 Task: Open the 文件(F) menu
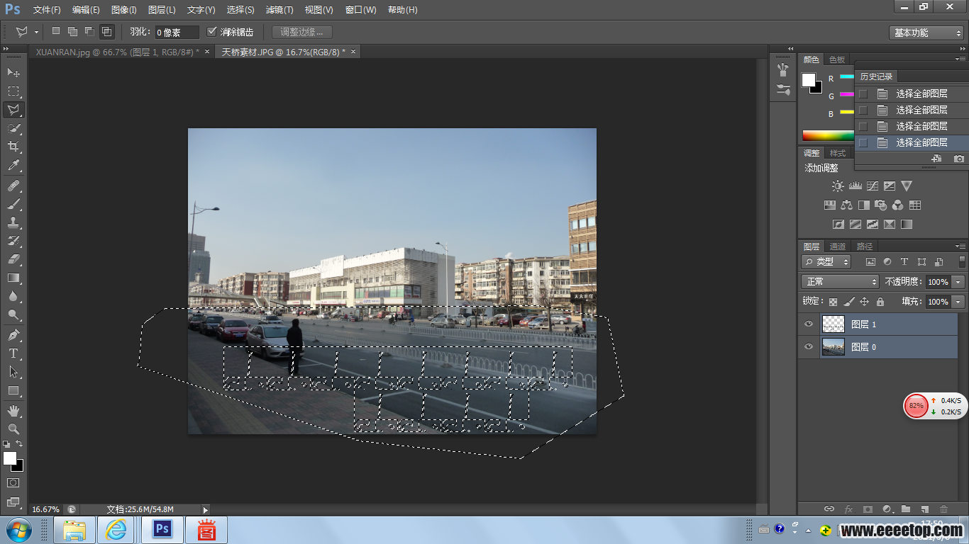click(47, 10)
